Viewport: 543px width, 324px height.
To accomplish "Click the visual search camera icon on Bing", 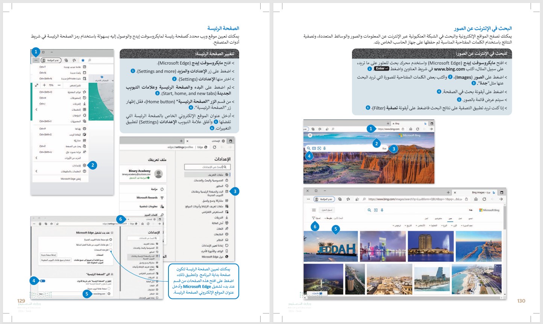I will [319, 148].
